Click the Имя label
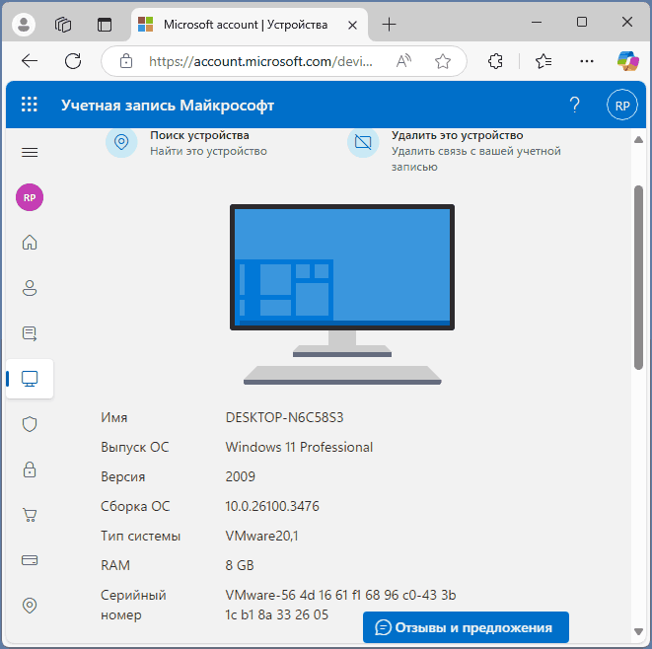652x649 pixels. pyautogui.click(x=114, y=417)
